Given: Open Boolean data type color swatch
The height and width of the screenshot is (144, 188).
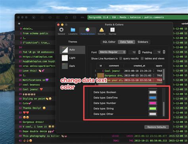Looking at the screenshot, I should click(153, 92).
